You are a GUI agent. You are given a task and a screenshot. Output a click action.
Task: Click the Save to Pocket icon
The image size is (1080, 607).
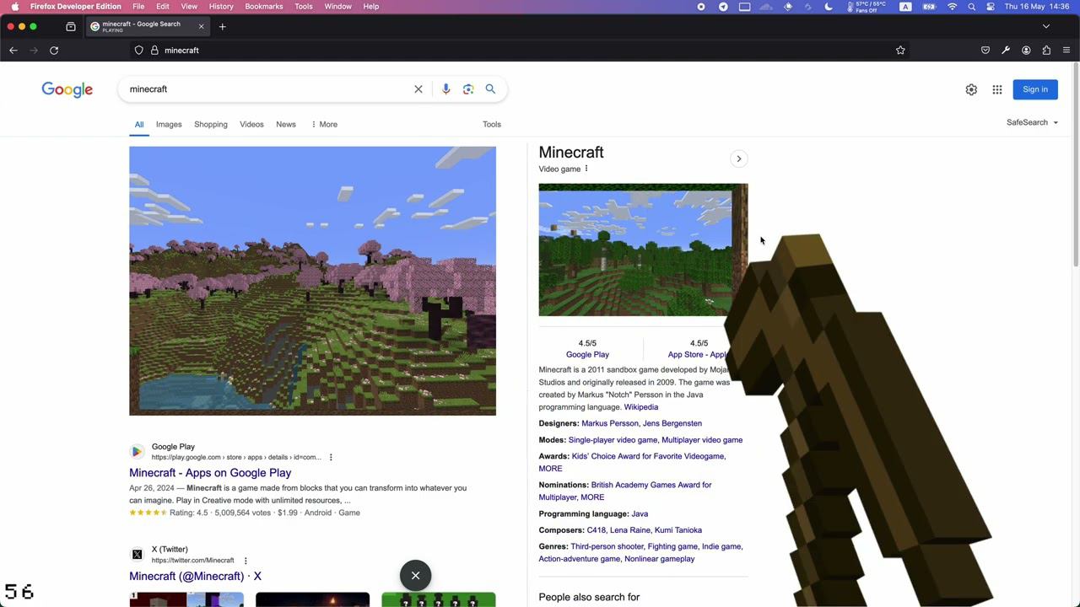(985, 51)
